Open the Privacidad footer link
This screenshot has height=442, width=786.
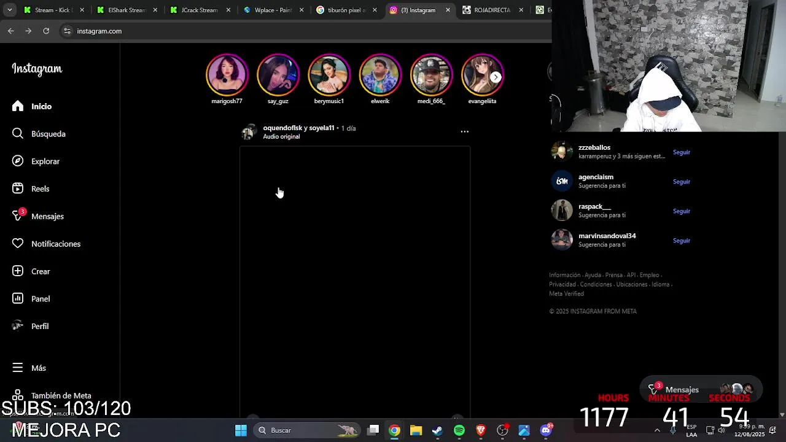(562, 284)
